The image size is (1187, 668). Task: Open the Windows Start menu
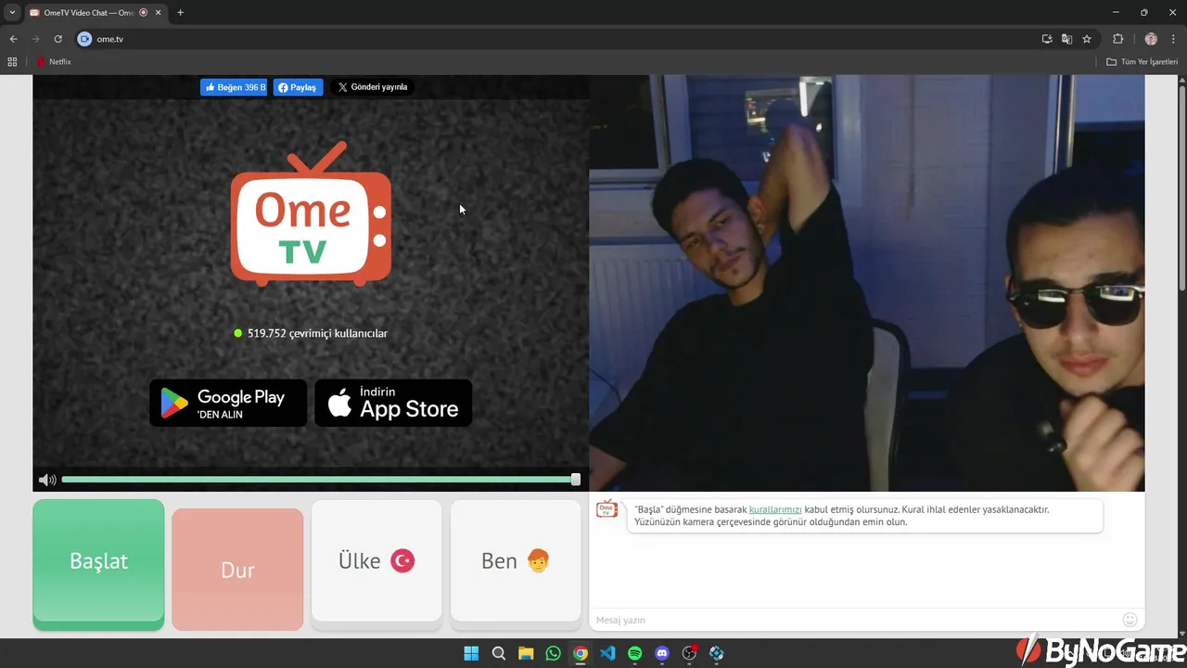[x=471, y=653]
